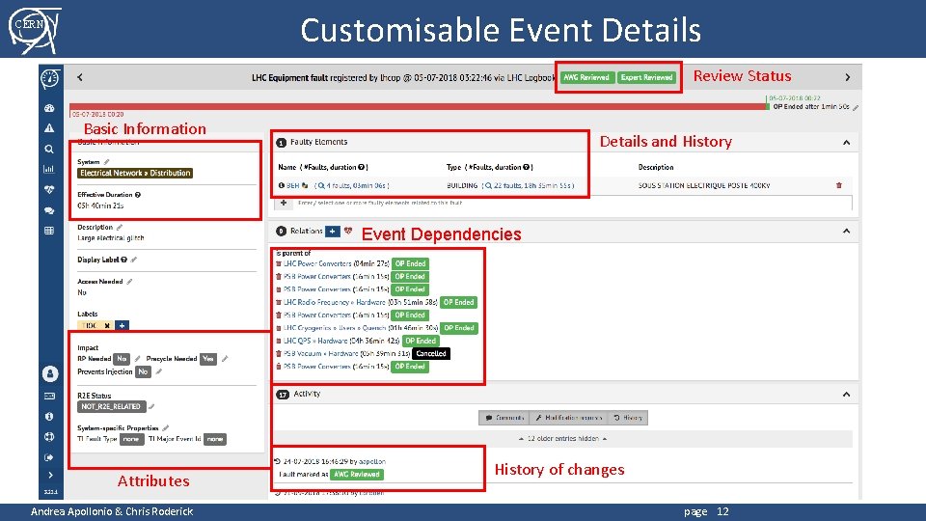Screen dimensions: 926x521
Task: Toggle Prevents Injection No badge
Action: coord(143,372)
